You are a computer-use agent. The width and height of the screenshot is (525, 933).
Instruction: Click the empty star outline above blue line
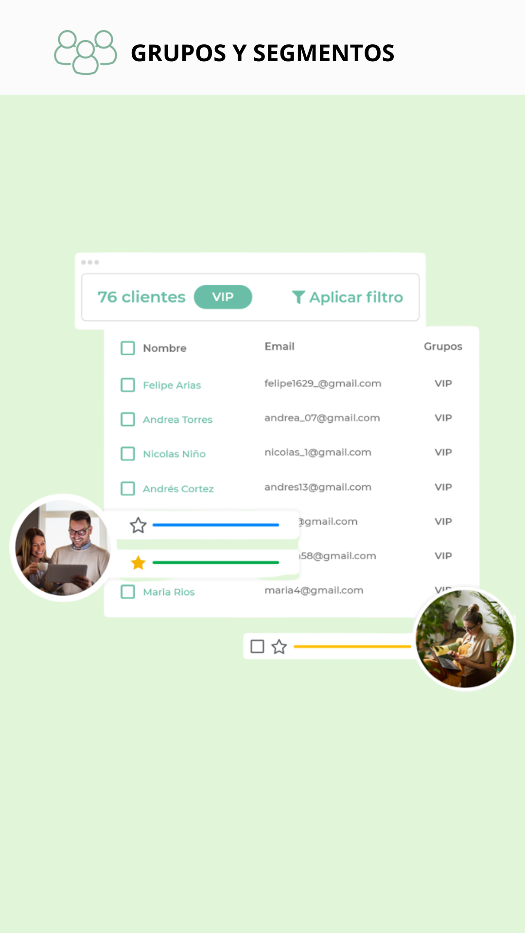pos(138,525)
